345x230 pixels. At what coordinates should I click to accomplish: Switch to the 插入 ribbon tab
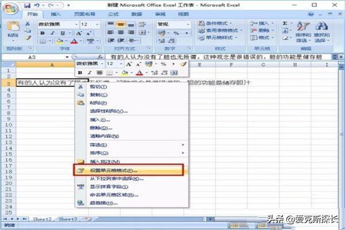tap(56, 13)
